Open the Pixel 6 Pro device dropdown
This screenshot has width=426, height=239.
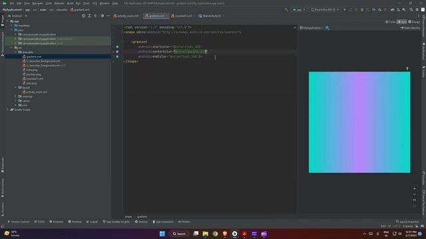click(x=325, y=9)
